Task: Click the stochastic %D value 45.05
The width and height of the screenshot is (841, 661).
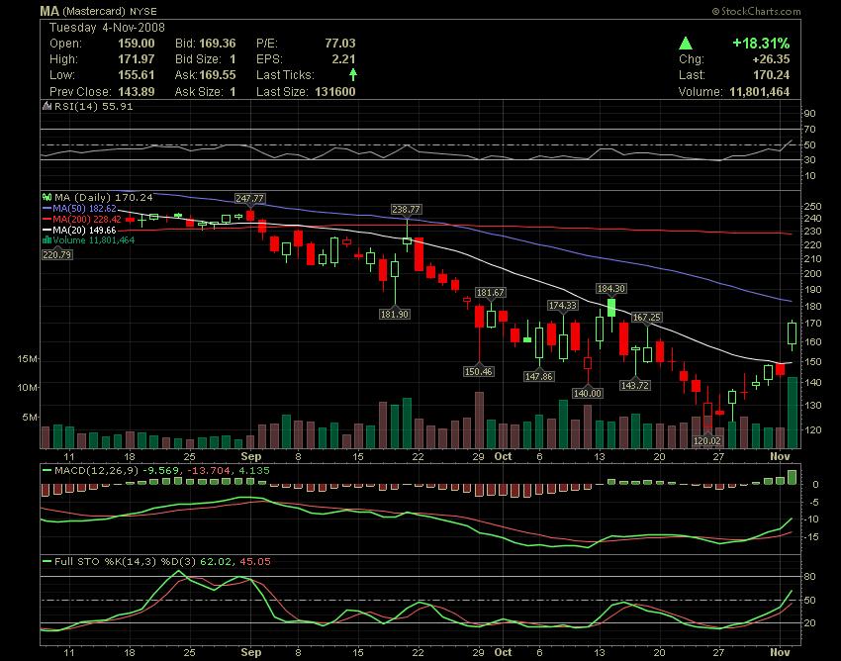Action: [255, 562]
